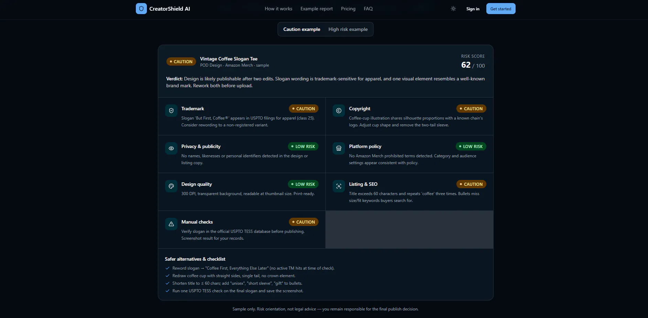Click the Shorten title to ≤ 60 chars text
The width and height of the screenshot is (648, 318).
(237, 283)
